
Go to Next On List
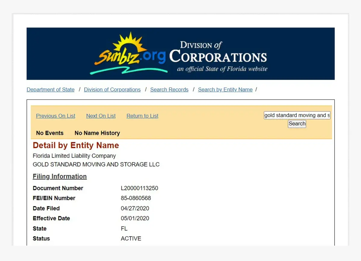click(101, 116)
